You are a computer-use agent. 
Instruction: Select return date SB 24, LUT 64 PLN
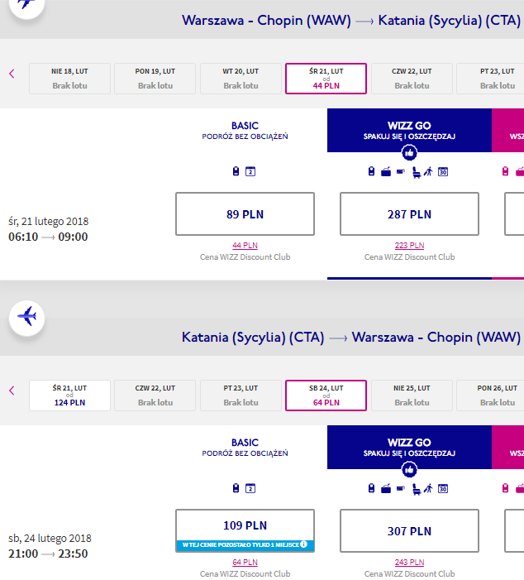pos(326,395)
